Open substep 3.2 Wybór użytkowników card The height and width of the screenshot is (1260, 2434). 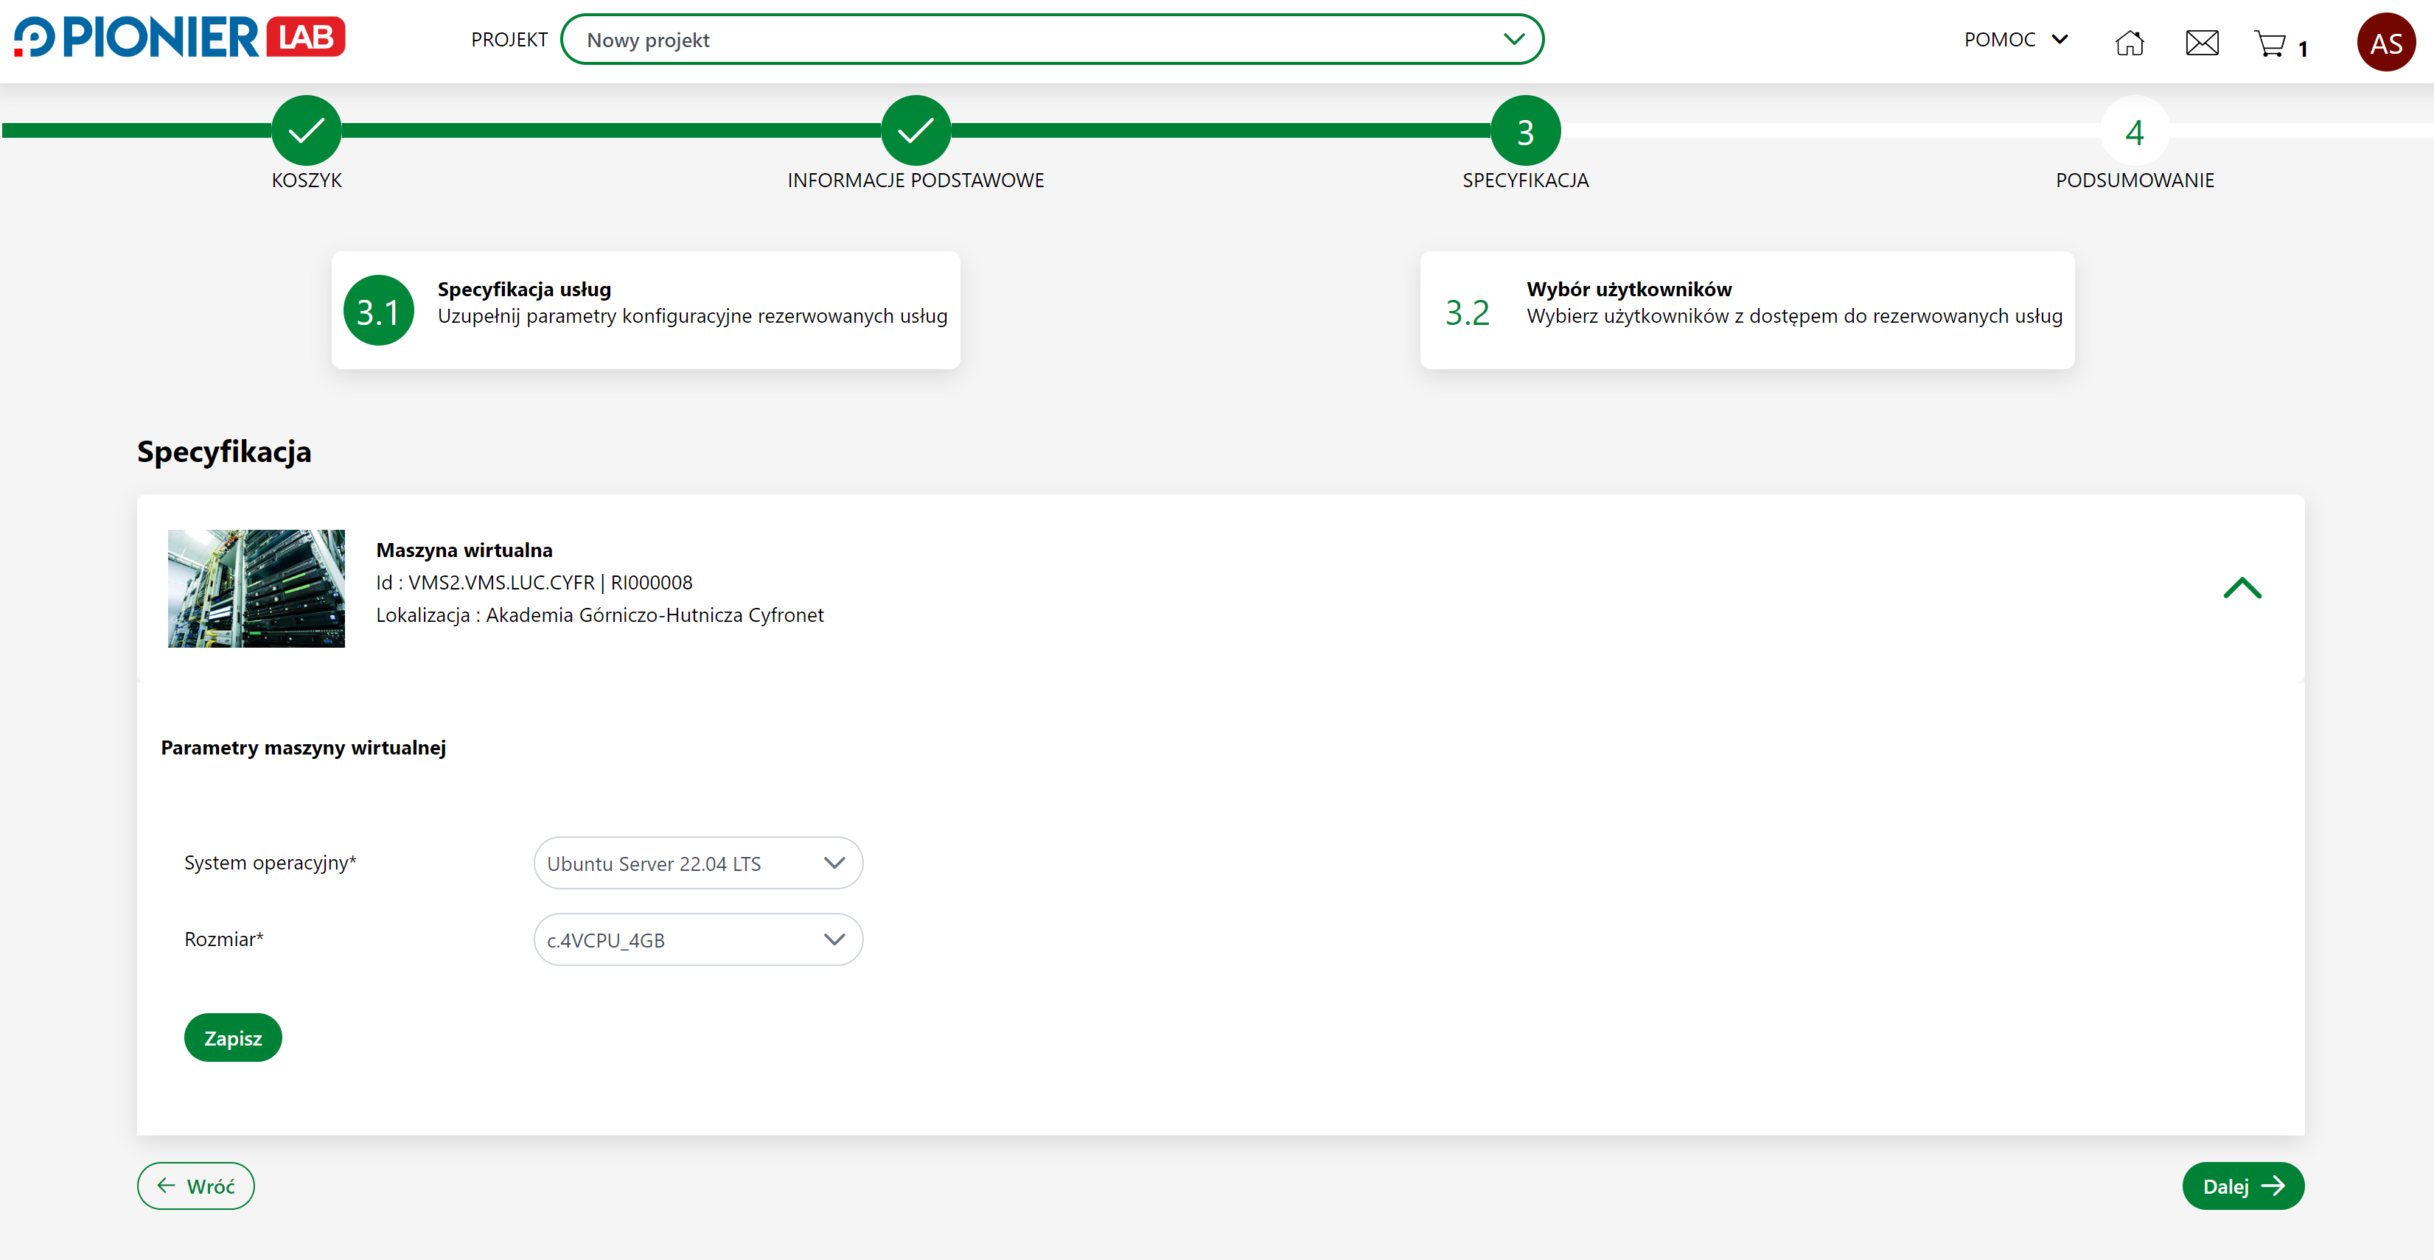click(1746, 309)
